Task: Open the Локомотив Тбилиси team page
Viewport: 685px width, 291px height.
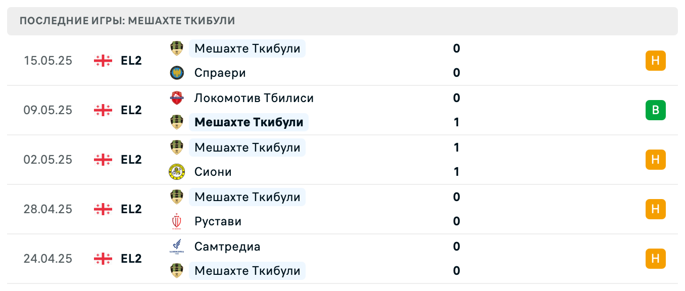Action: point(253,98)
